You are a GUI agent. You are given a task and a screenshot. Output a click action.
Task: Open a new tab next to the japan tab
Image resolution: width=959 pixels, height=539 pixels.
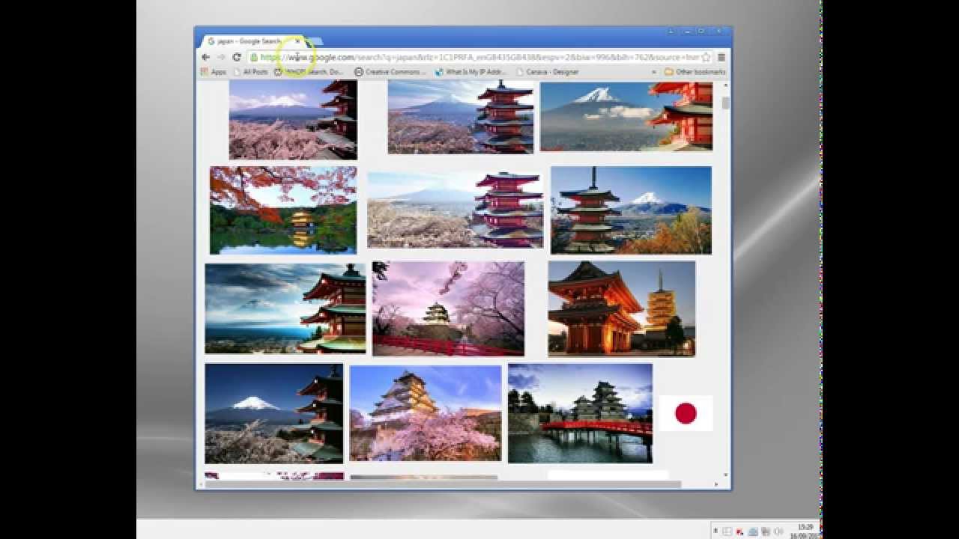[x=315, y=41]
